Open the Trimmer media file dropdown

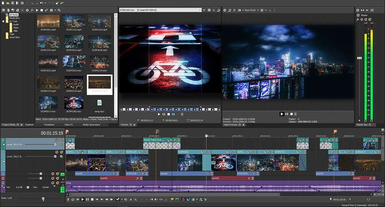tap(199, 10)
